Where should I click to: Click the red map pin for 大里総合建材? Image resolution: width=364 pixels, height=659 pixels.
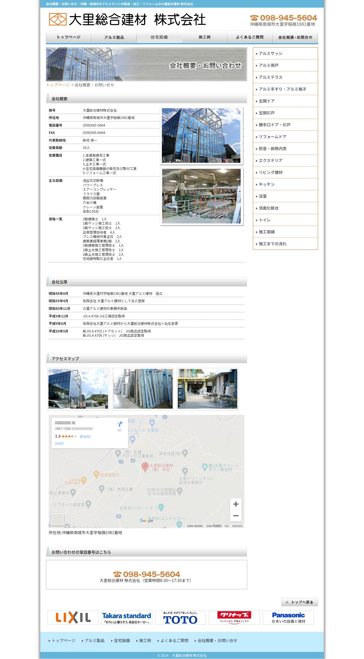tap(145, 467)
